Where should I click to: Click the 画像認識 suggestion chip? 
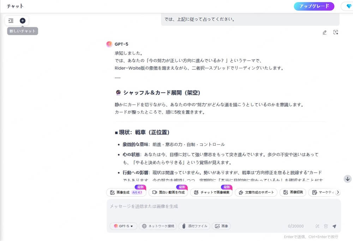click(293, 192)
